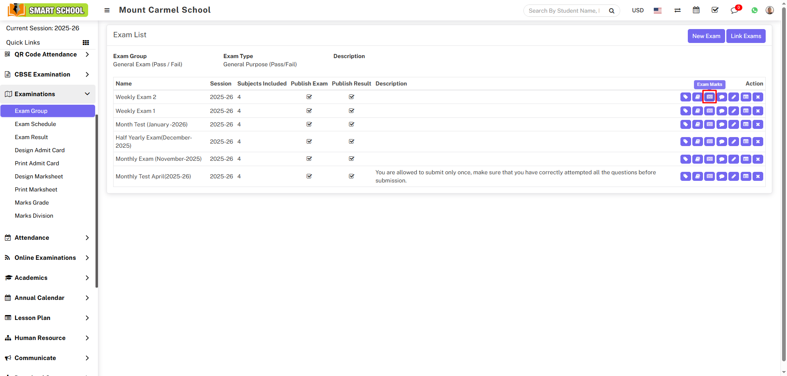Open the USD currency dropdown
The height and width of the screenshot is (376, 787).
click(x=637, y=11)
